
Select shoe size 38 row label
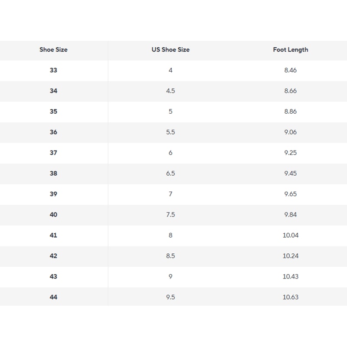point(53,173)
